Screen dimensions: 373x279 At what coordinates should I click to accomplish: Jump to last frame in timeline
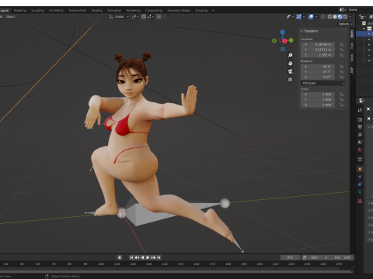click(159, 257)
